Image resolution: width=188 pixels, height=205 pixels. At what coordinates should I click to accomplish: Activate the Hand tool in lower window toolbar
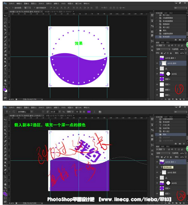pyautogui.click(x=5, y=184)
